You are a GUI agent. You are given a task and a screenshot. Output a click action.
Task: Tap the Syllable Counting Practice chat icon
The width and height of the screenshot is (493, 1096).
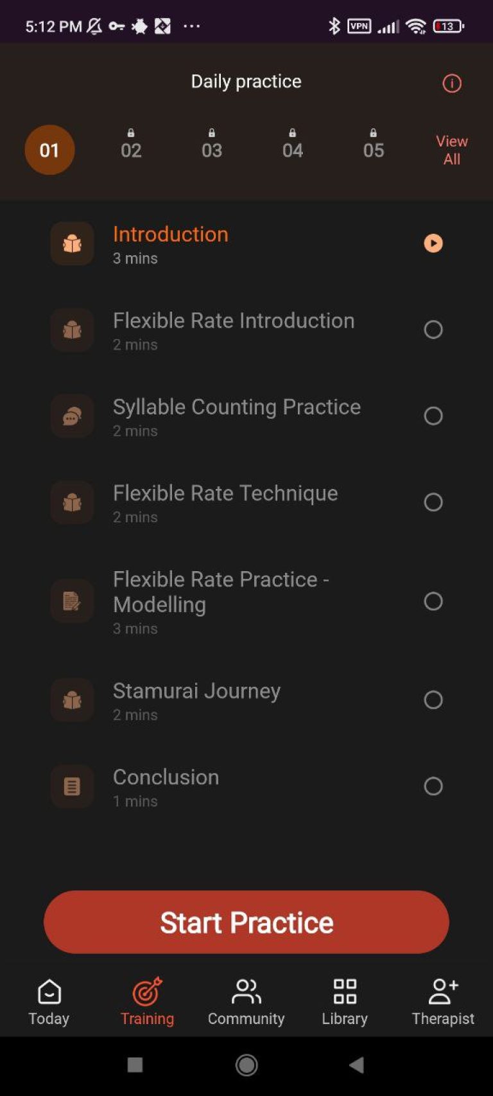click(72, 416)
